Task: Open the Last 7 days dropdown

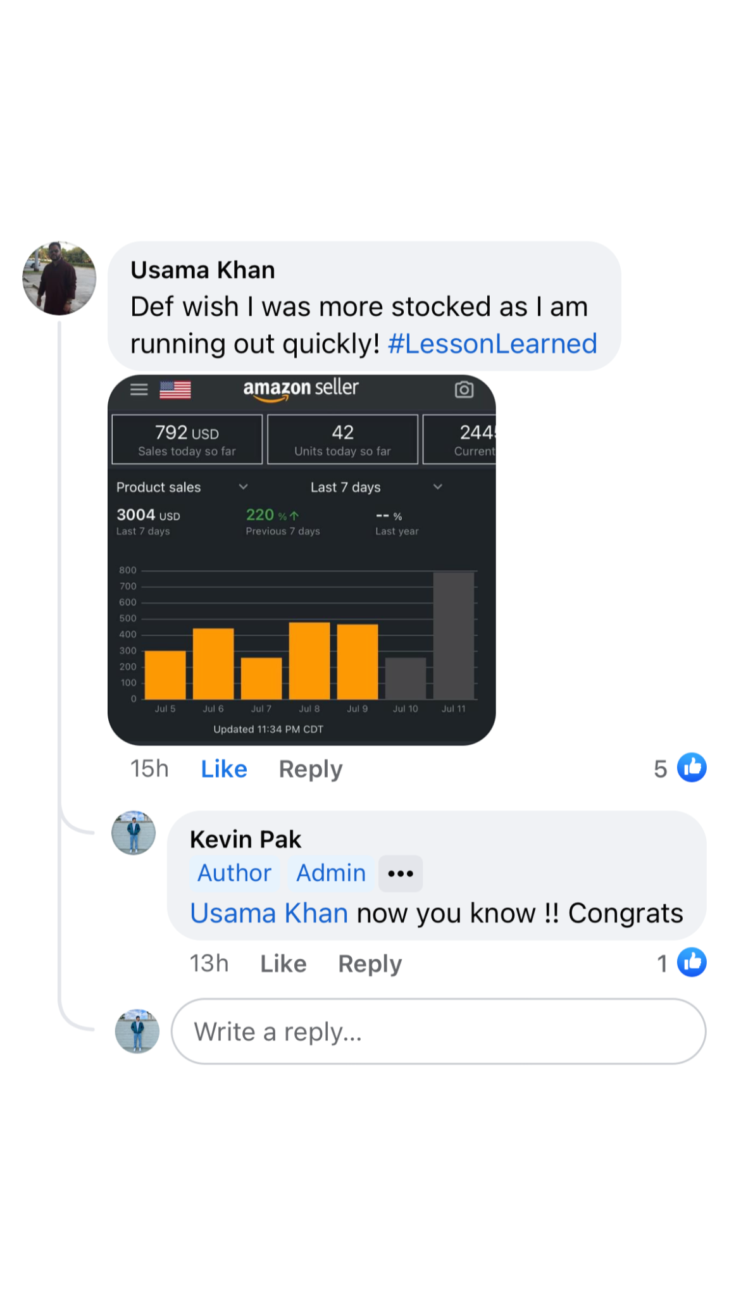Action: 437,487
